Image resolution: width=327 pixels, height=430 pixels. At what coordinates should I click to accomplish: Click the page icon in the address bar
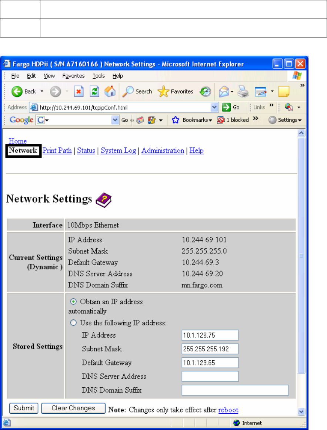click(x=34, y=107)
